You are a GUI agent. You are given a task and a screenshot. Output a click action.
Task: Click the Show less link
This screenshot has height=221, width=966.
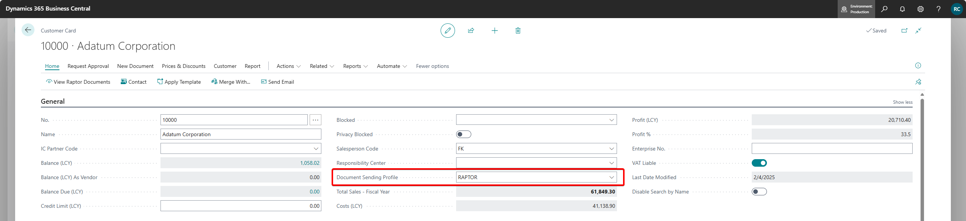902,102
